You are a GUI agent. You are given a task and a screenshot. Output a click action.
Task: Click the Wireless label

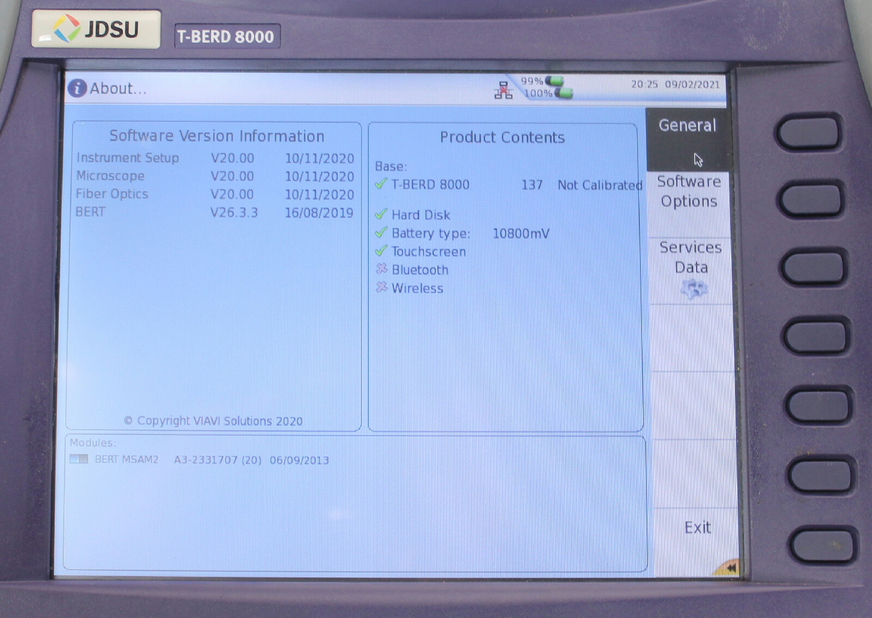tap(417, 289)
